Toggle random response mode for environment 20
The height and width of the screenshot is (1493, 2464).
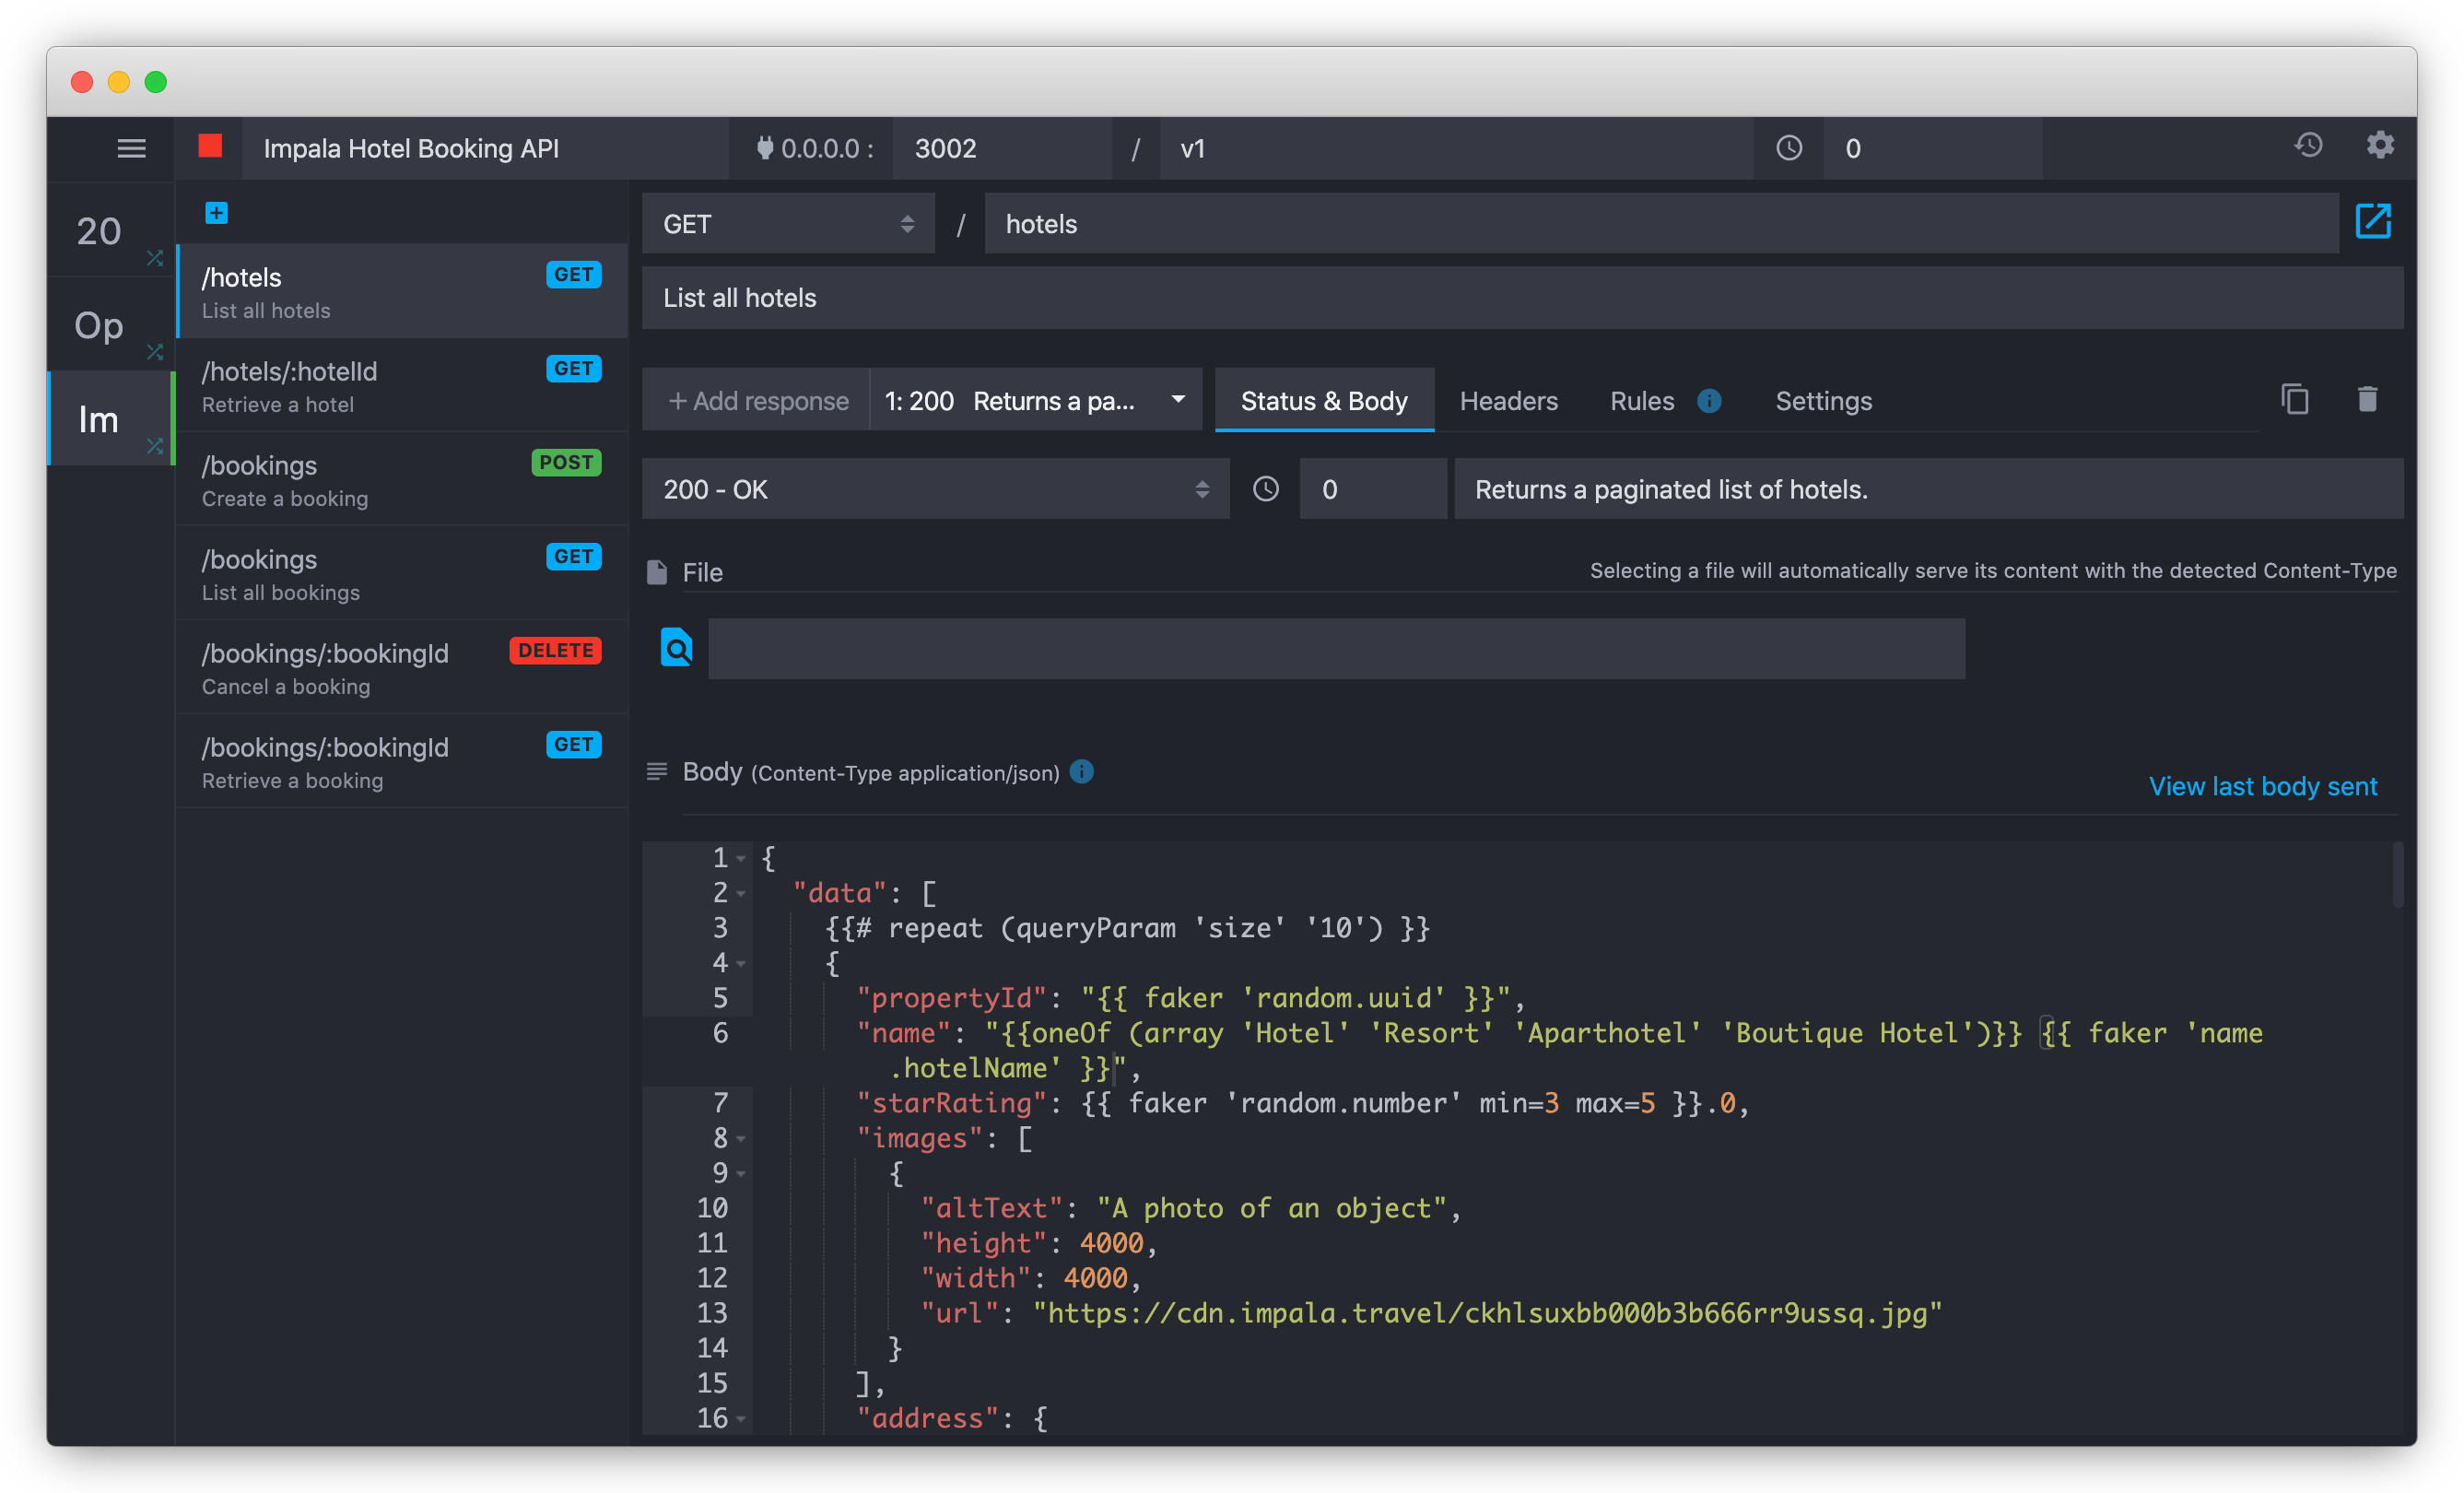(155, 258)
